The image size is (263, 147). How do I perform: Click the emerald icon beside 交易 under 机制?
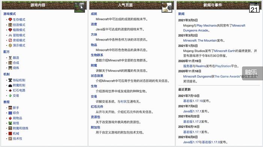[x=10, y=96]
